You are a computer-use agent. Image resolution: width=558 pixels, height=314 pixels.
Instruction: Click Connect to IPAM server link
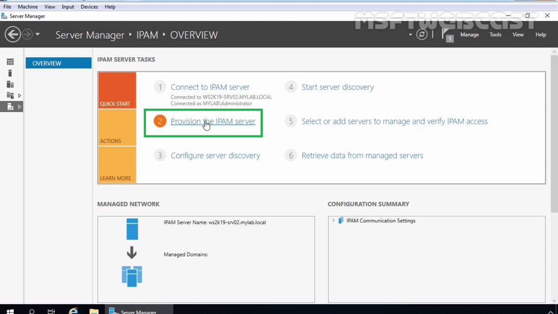pyautogui.click(x=210, y=87)
